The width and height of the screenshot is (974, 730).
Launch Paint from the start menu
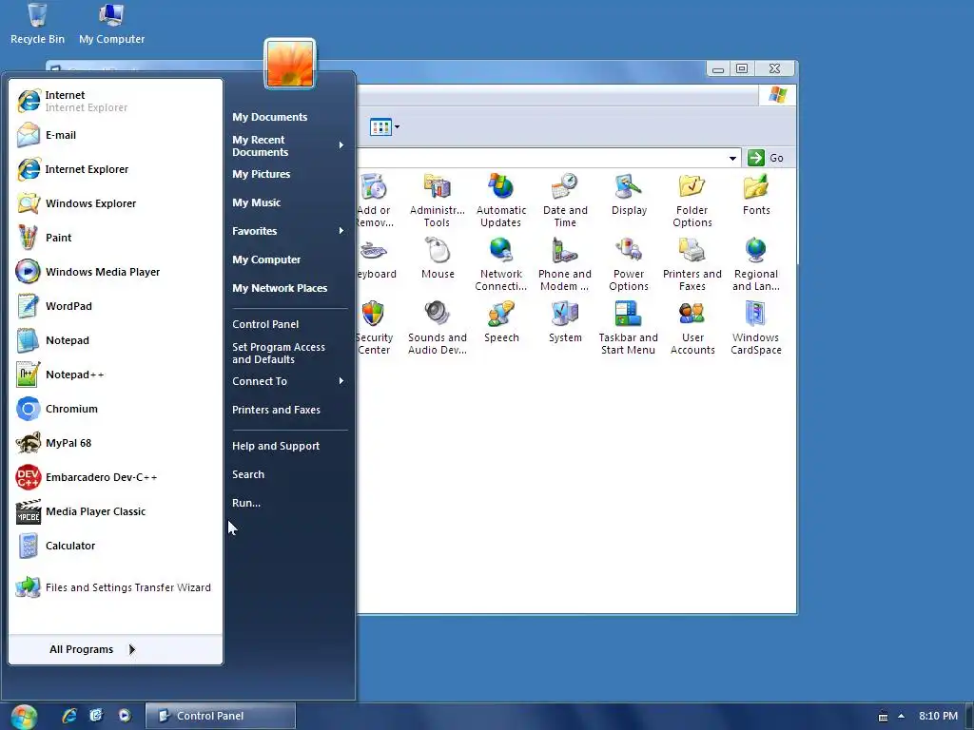tap(115, 237)
